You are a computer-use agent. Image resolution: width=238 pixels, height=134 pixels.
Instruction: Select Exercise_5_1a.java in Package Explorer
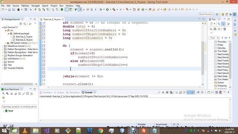pyautogui.click(x=24, y=36)
